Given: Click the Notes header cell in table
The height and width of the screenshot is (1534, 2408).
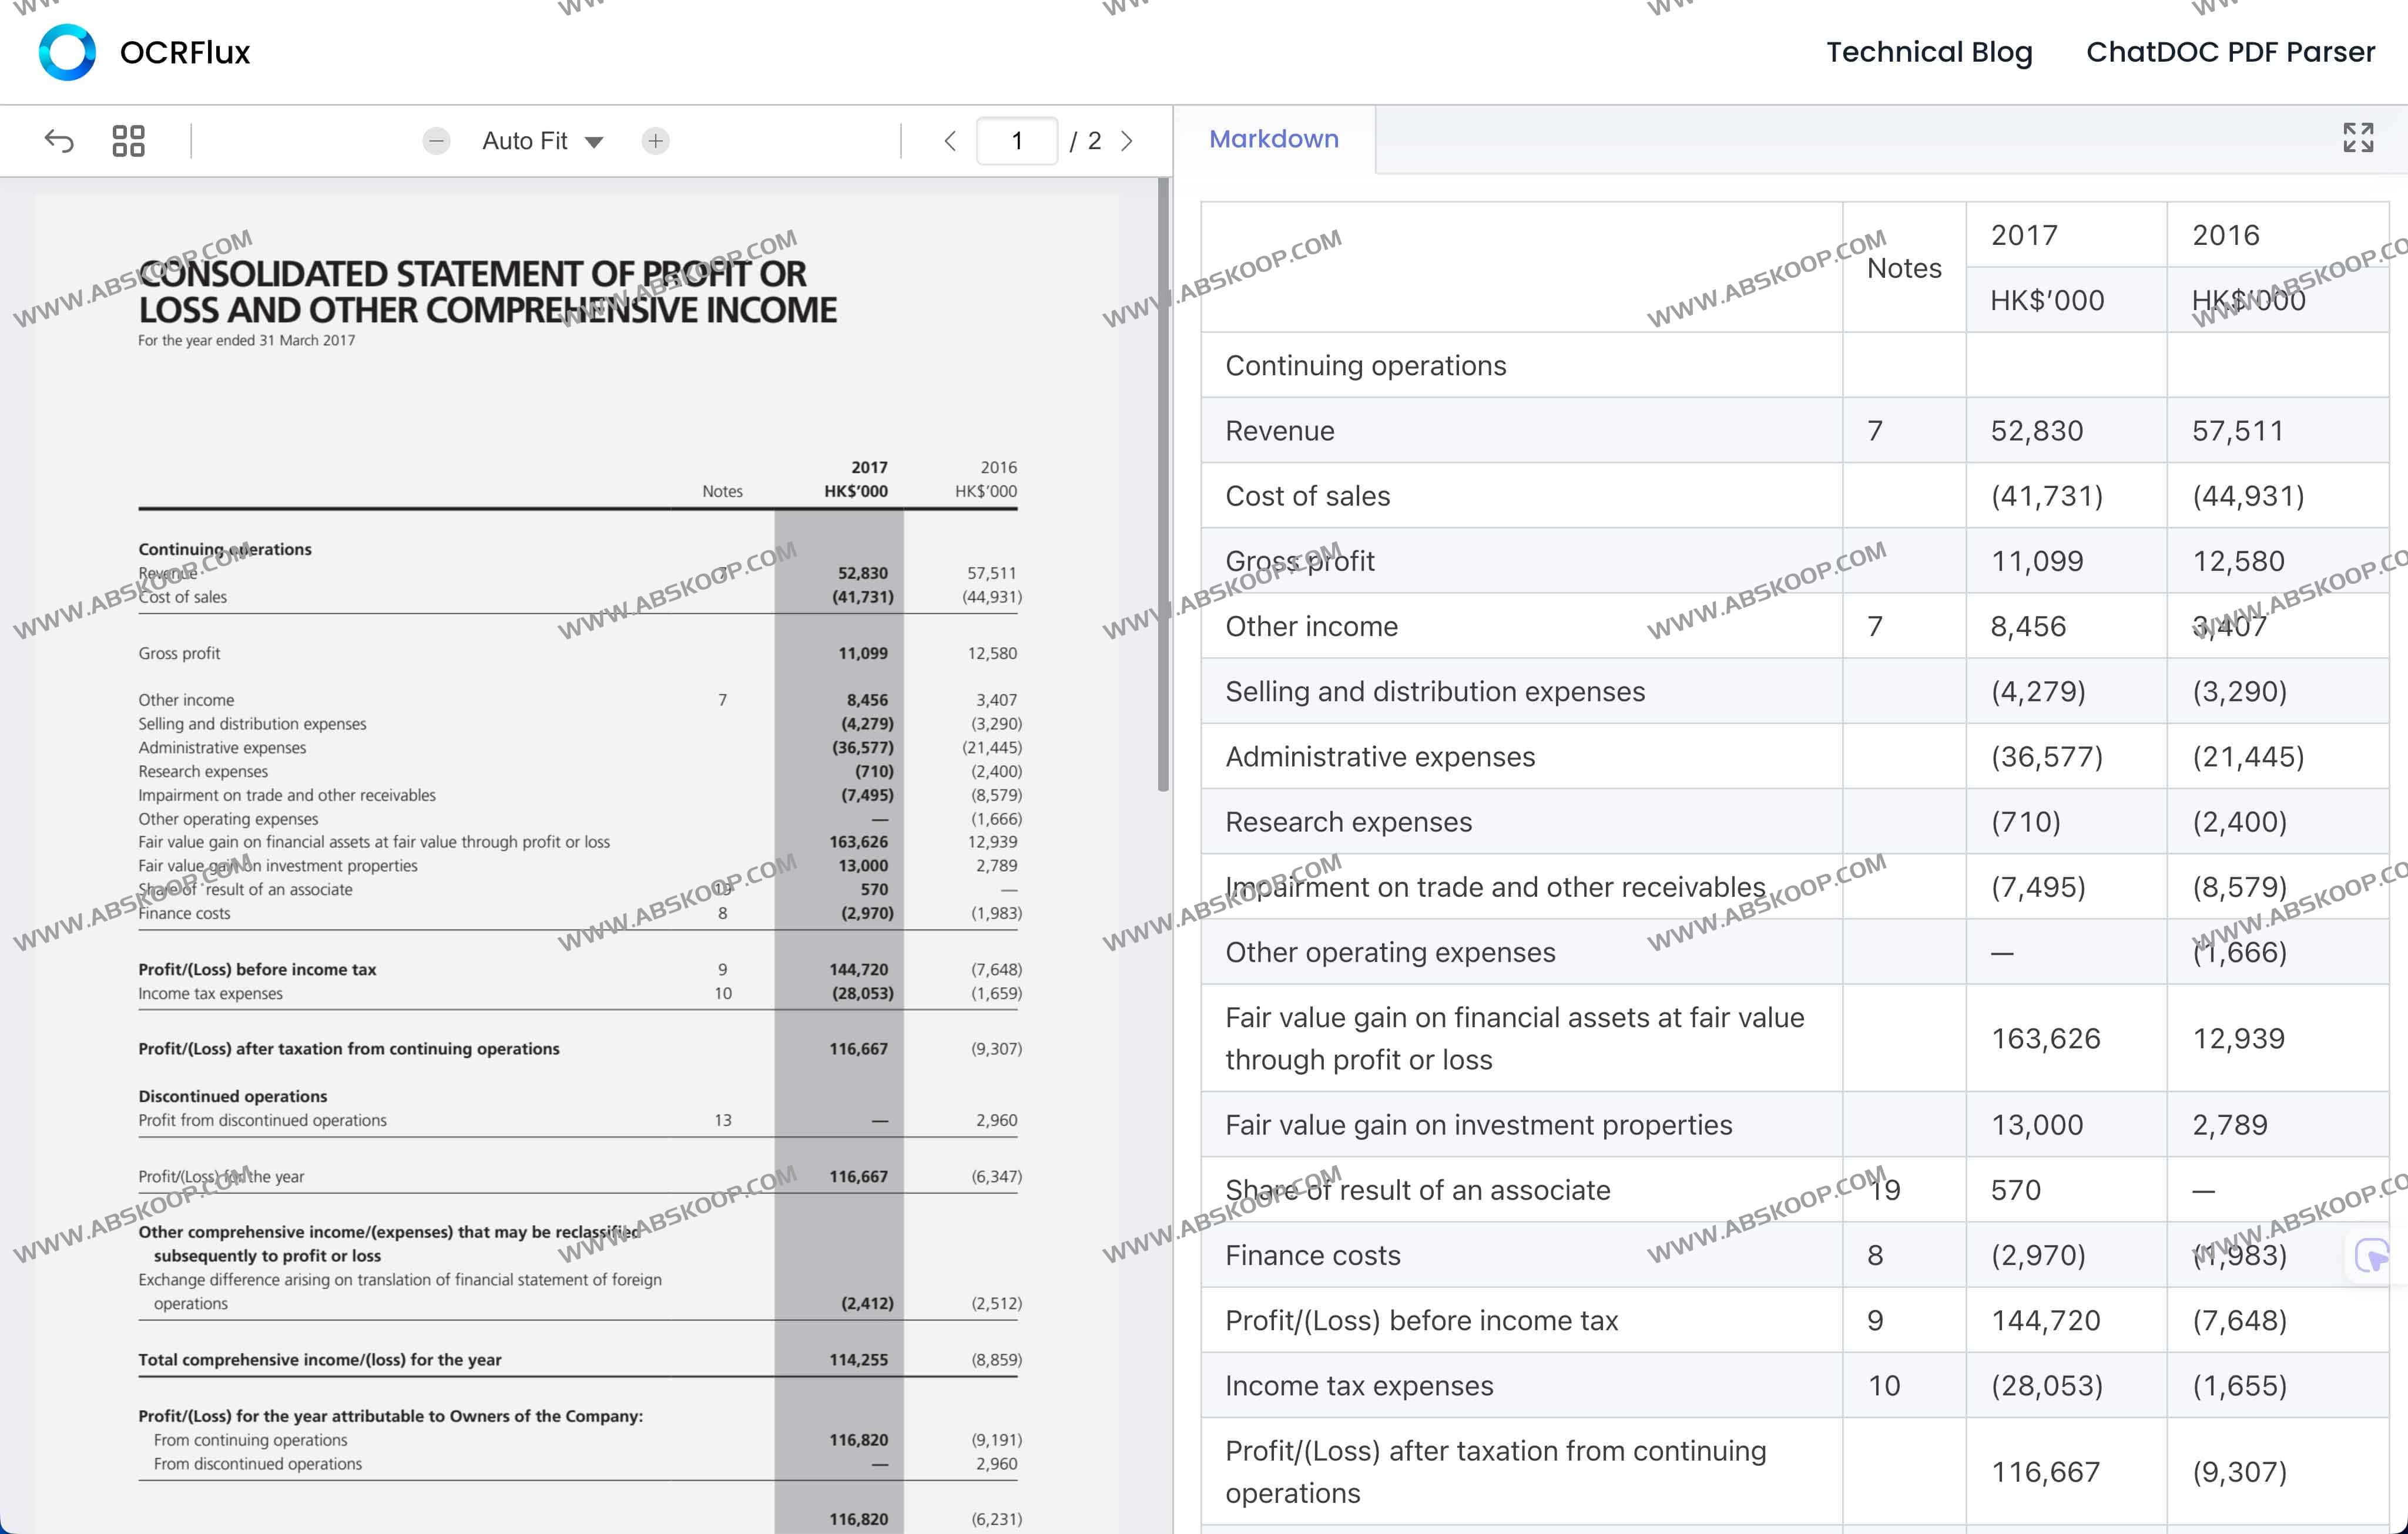Looking at the screenshot, I should 1903,268.
